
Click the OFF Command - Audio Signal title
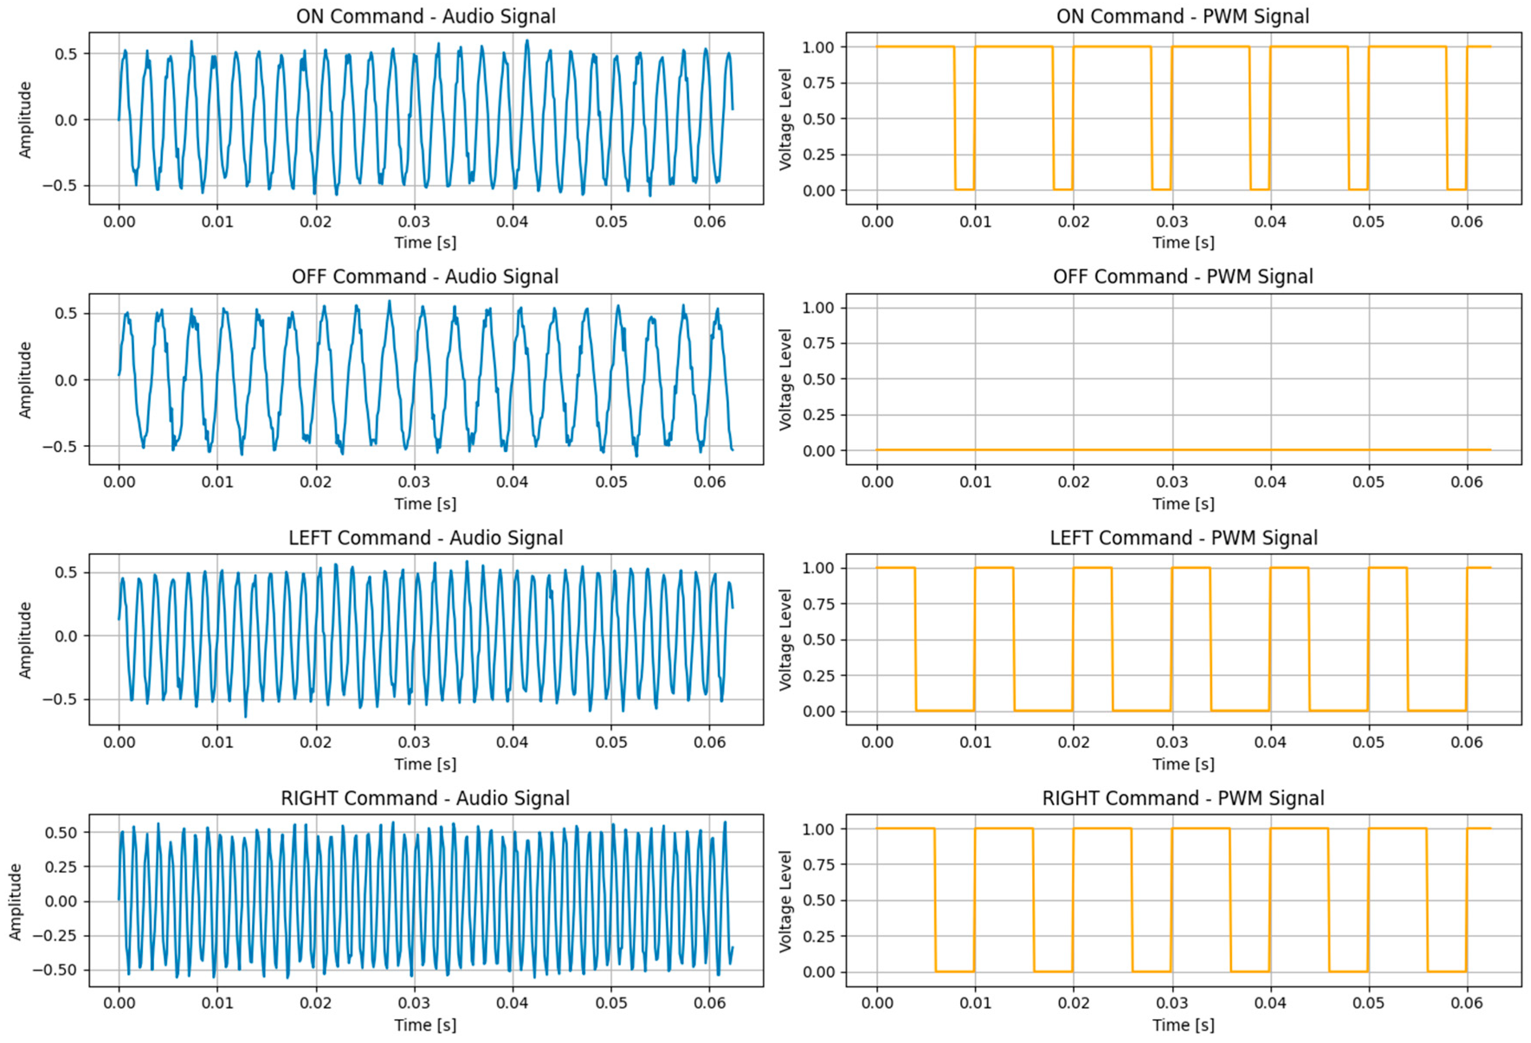[x=425, y=276]
